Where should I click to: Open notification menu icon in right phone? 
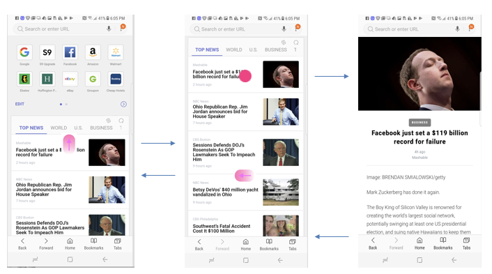pos(470,28)
